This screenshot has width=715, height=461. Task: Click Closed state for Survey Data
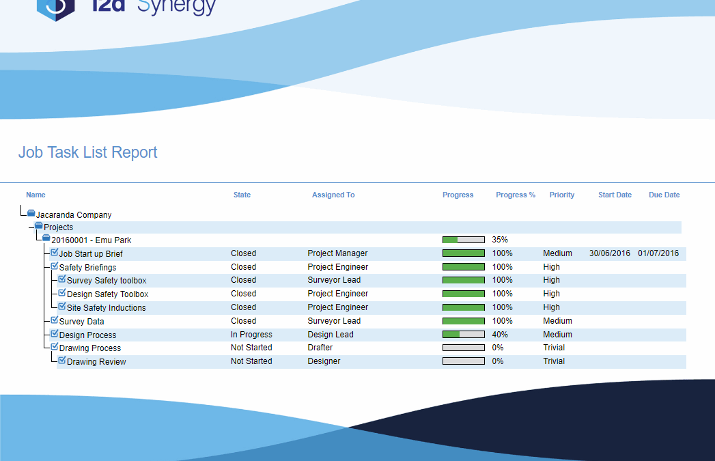(244, 321)
